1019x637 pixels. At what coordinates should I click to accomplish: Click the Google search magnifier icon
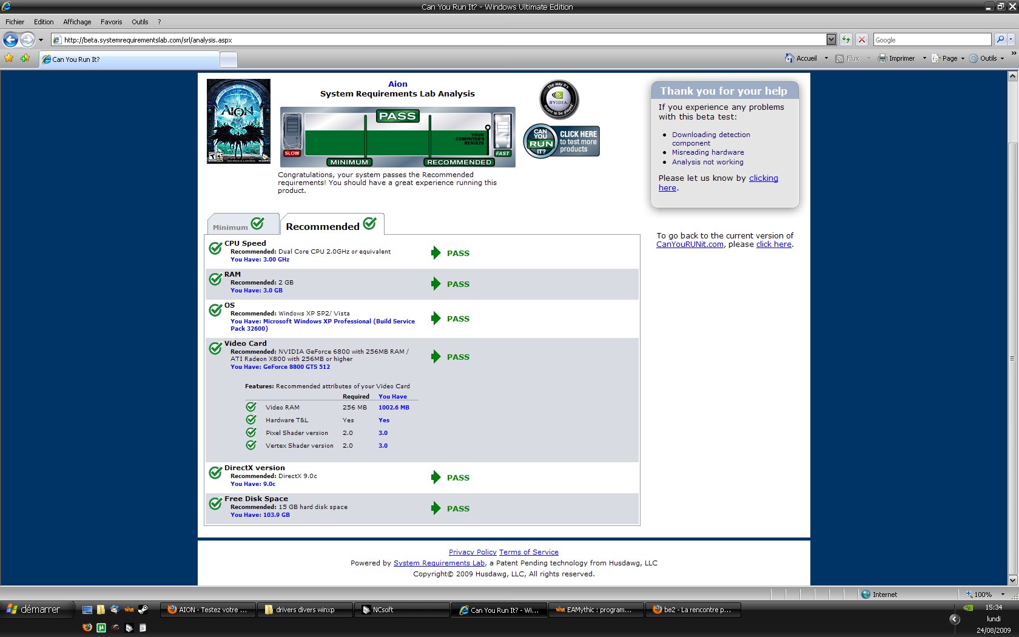[x=1000, y=40]
